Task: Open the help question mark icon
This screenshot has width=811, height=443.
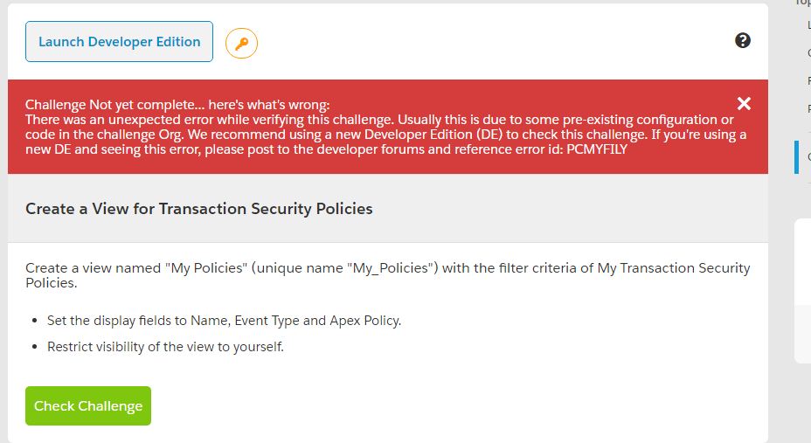Action: 743,40
